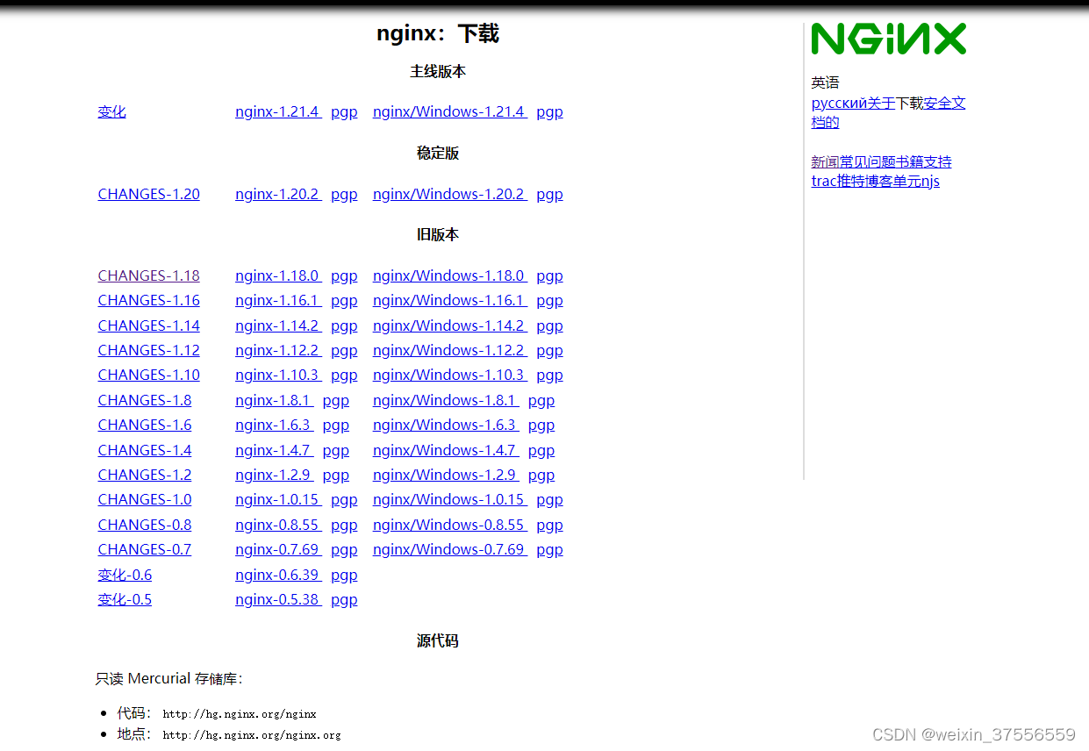
Task: Click the NGINX logo
Action: [x=888, y=39]
